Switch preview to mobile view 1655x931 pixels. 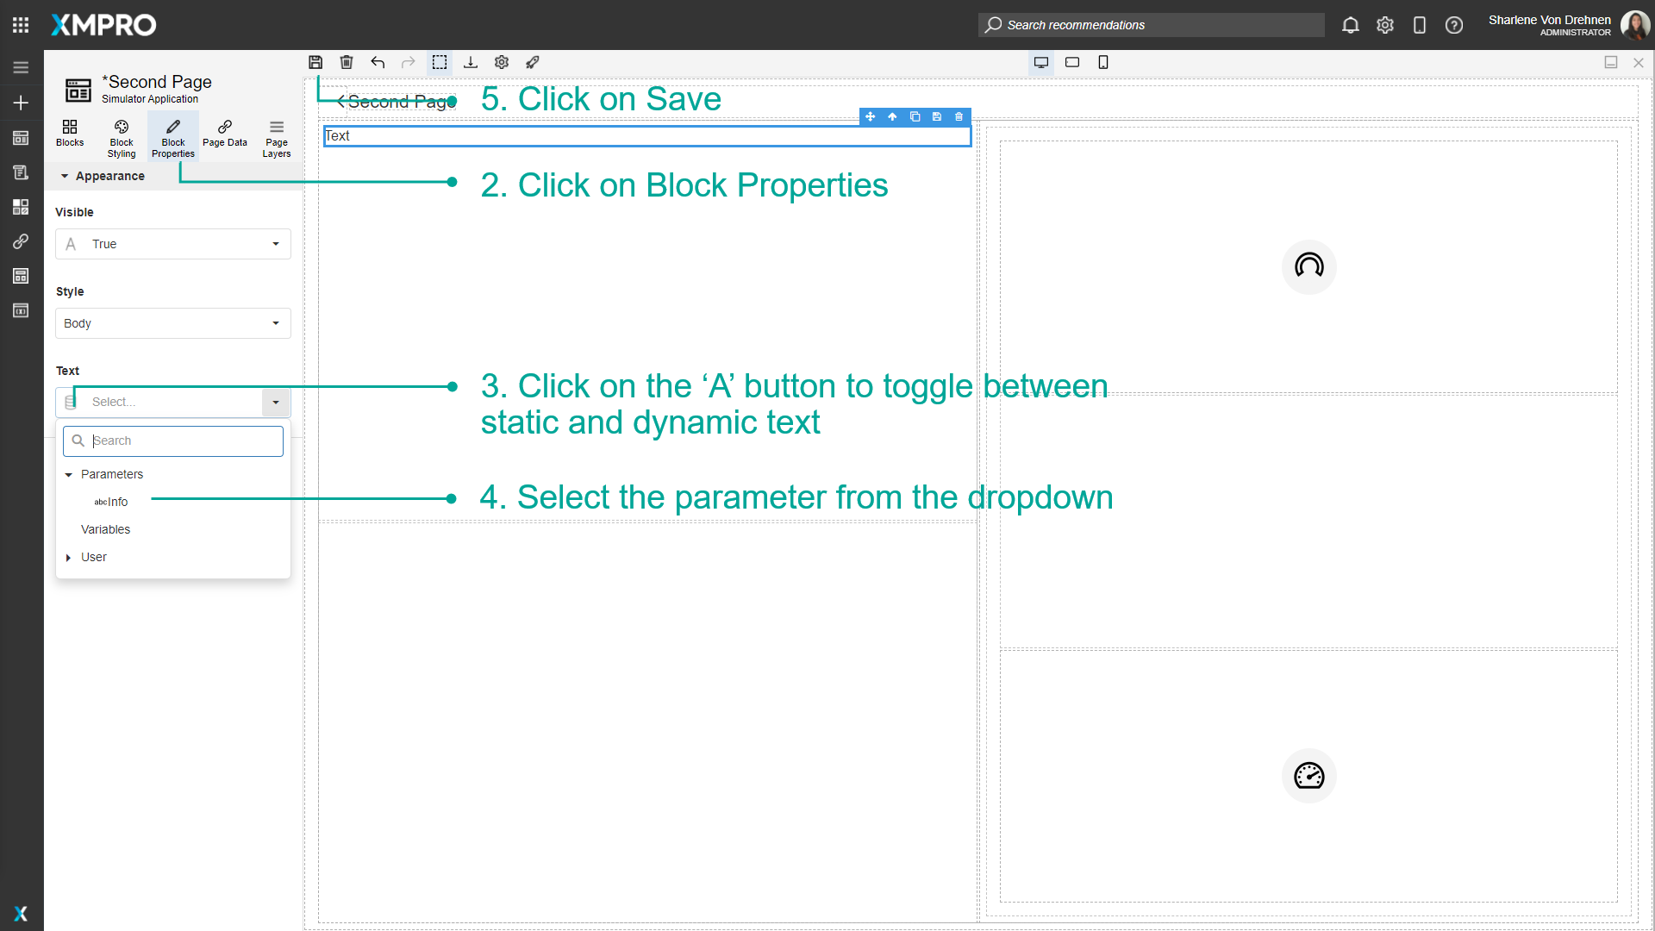[1103, 62]
